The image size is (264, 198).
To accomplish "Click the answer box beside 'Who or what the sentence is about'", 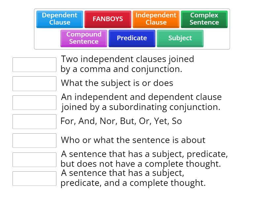I will click(x=34, y=140).
